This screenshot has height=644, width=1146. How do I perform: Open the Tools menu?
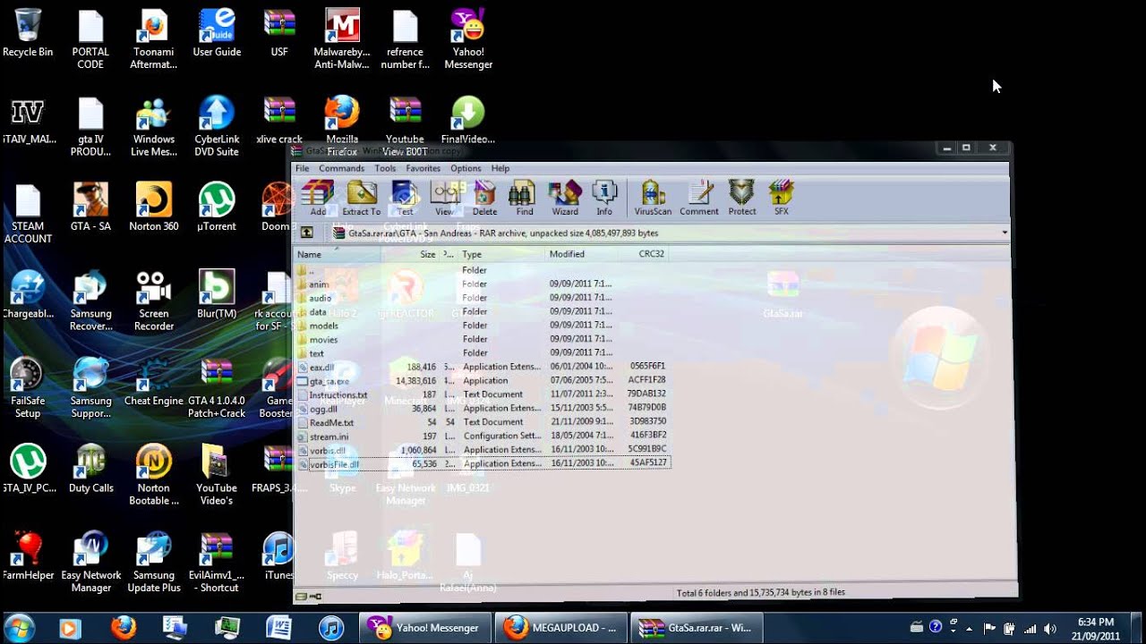[385, 168]
